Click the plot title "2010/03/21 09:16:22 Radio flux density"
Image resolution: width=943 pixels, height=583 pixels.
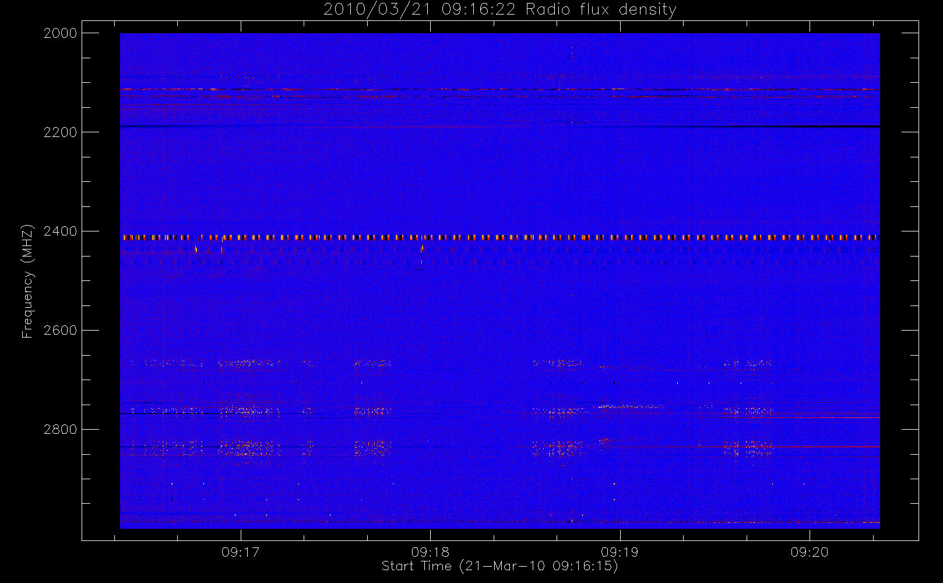click(x=500, y=10)
